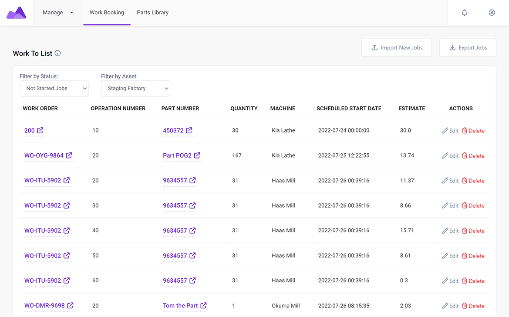Open the notifications bell
Viewport: 509px width, 317px height.
click(x=465, y=13)
